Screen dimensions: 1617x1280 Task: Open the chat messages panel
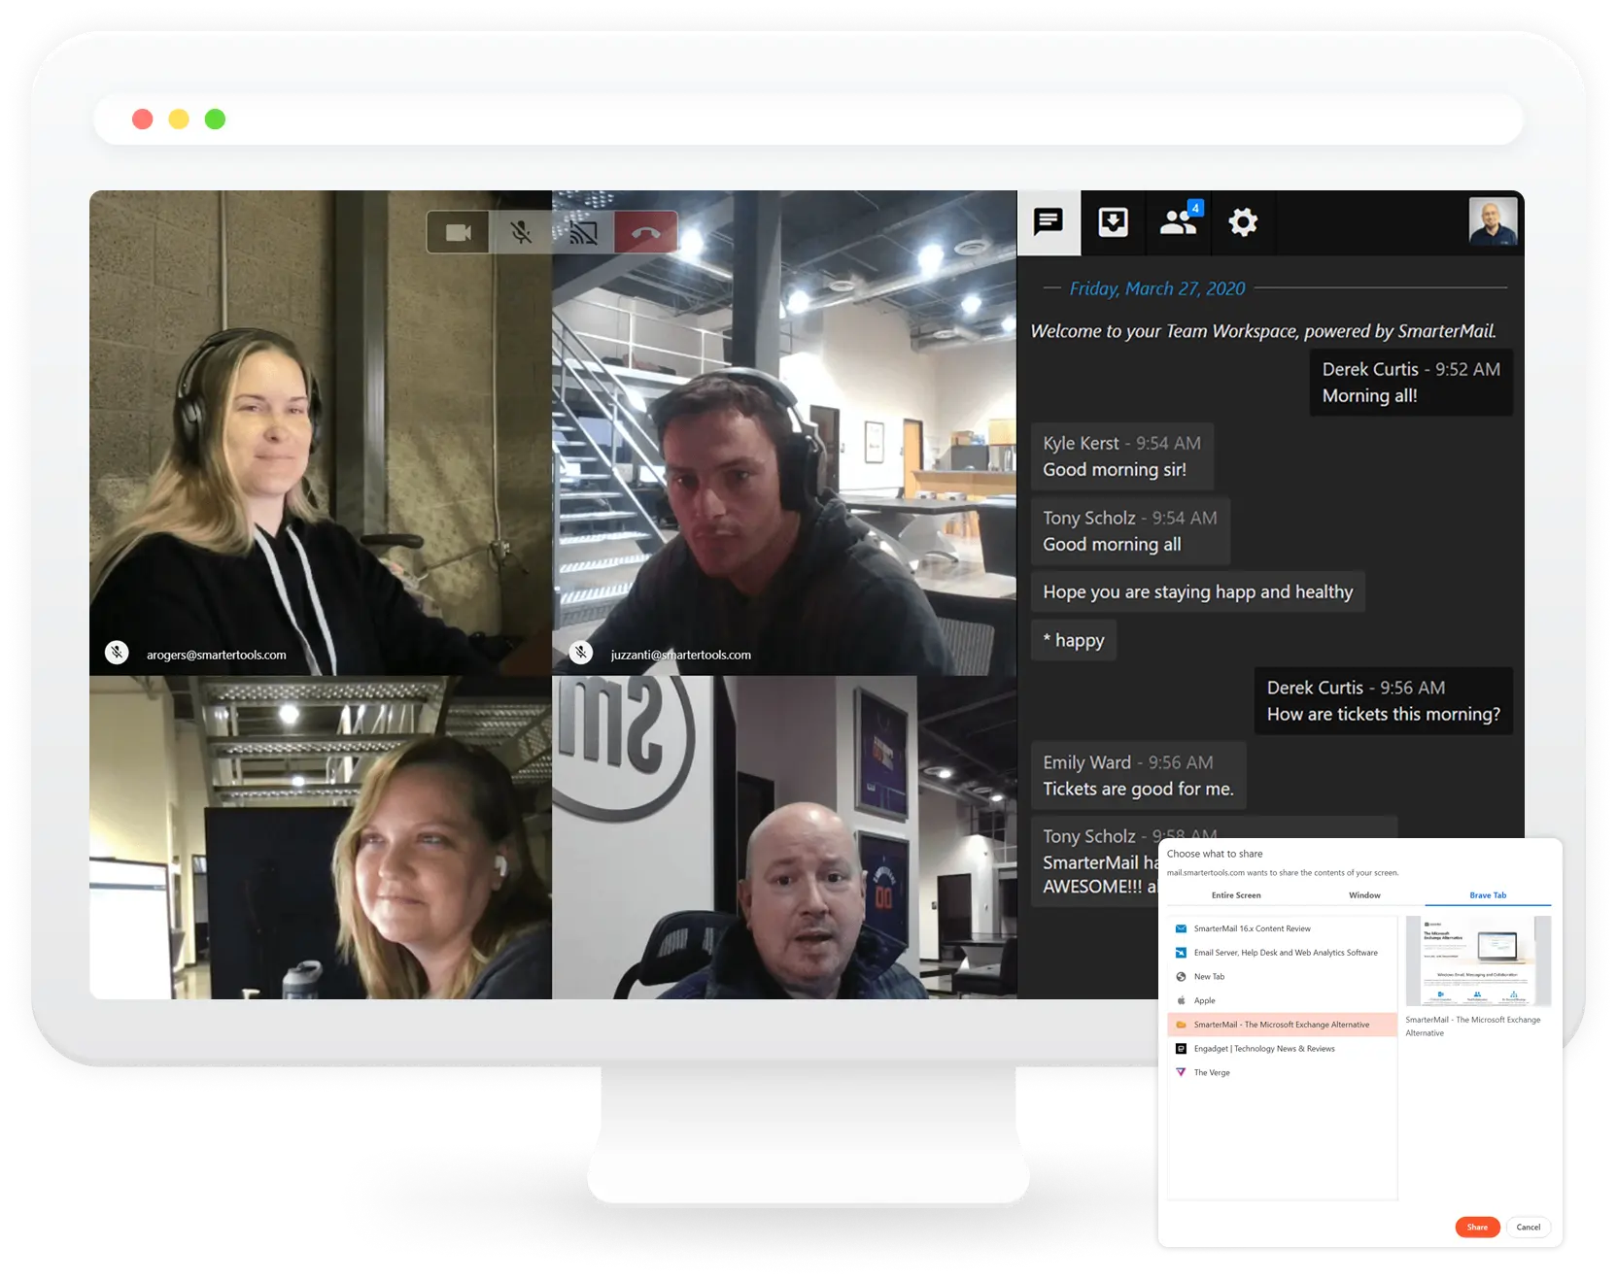pos(1049,222)
